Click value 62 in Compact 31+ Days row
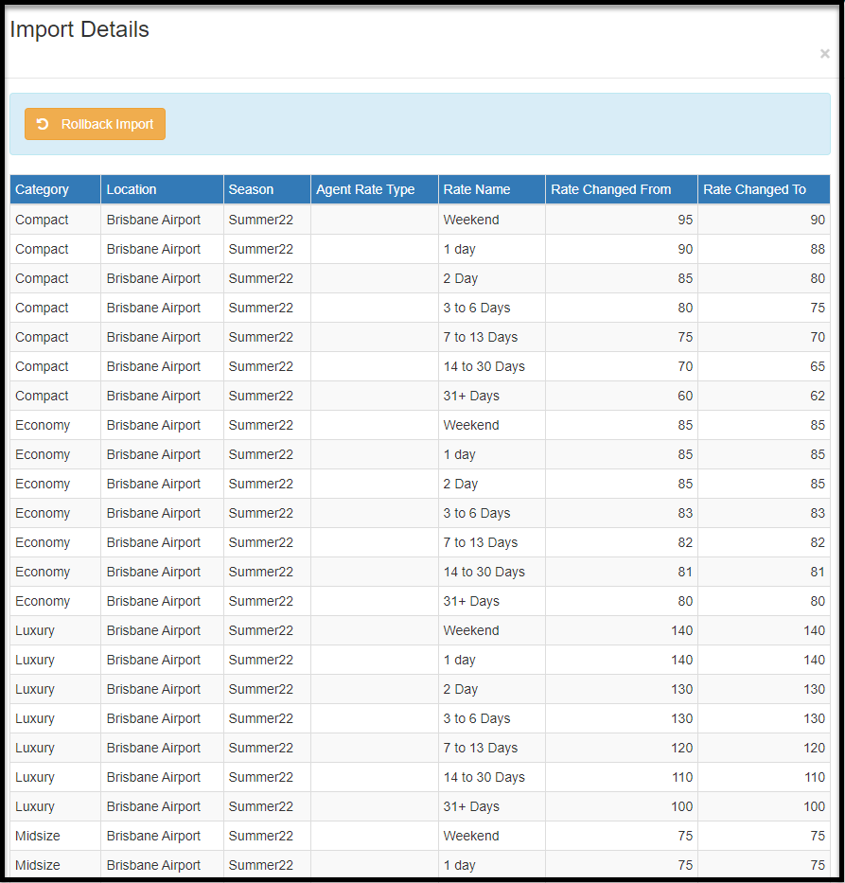 click(x=818, y=396)
